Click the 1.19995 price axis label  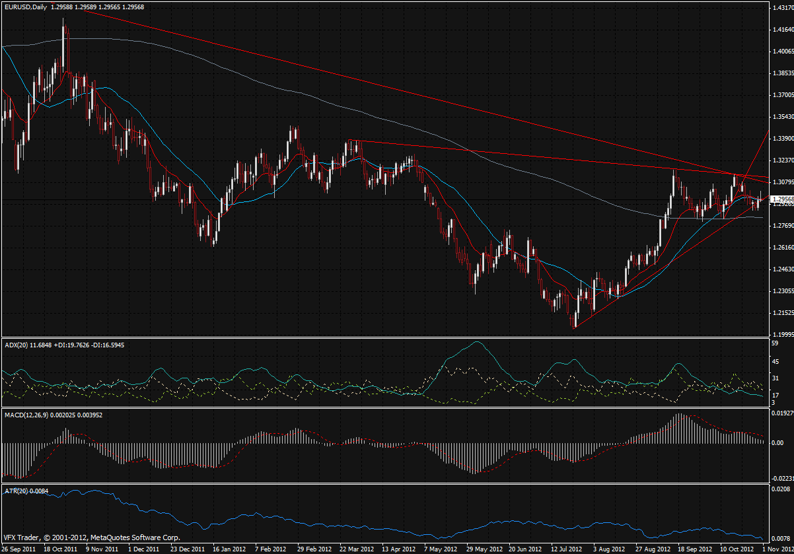click(781, 334)
